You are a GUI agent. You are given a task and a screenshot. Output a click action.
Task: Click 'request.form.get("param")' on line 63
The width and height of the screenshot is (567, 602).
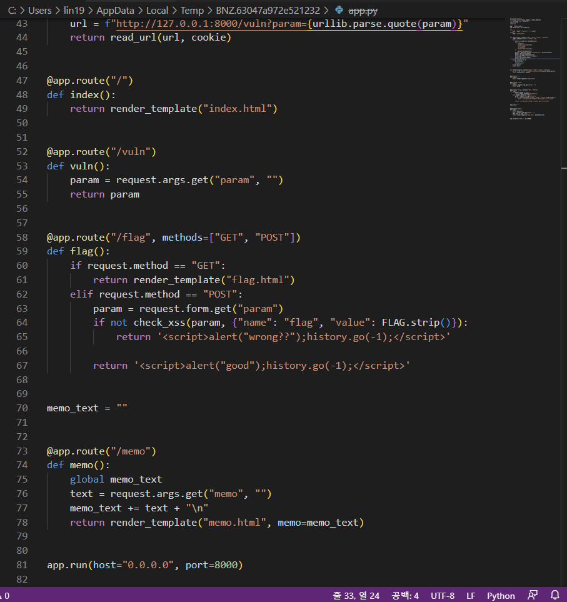point(211,309)
